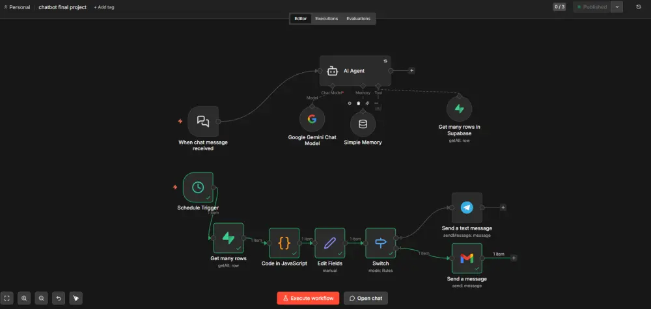Click the reset zoom undo-arrow icon
The height and width of the screenshot is (309, 651).
click(59, 298)
